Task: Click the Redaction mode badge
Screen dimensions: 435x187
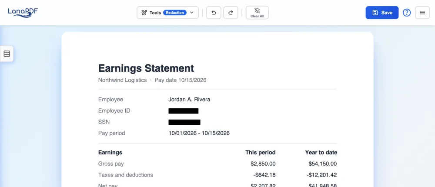Action: [x=175, y=13]
